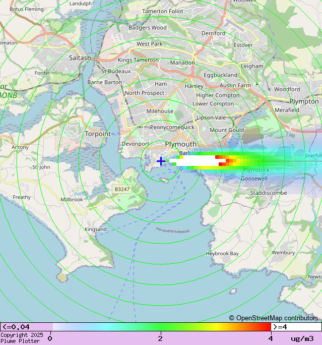Click the Staddiscombe label
This screenshot has width=322, height=345.
(269, 193)
